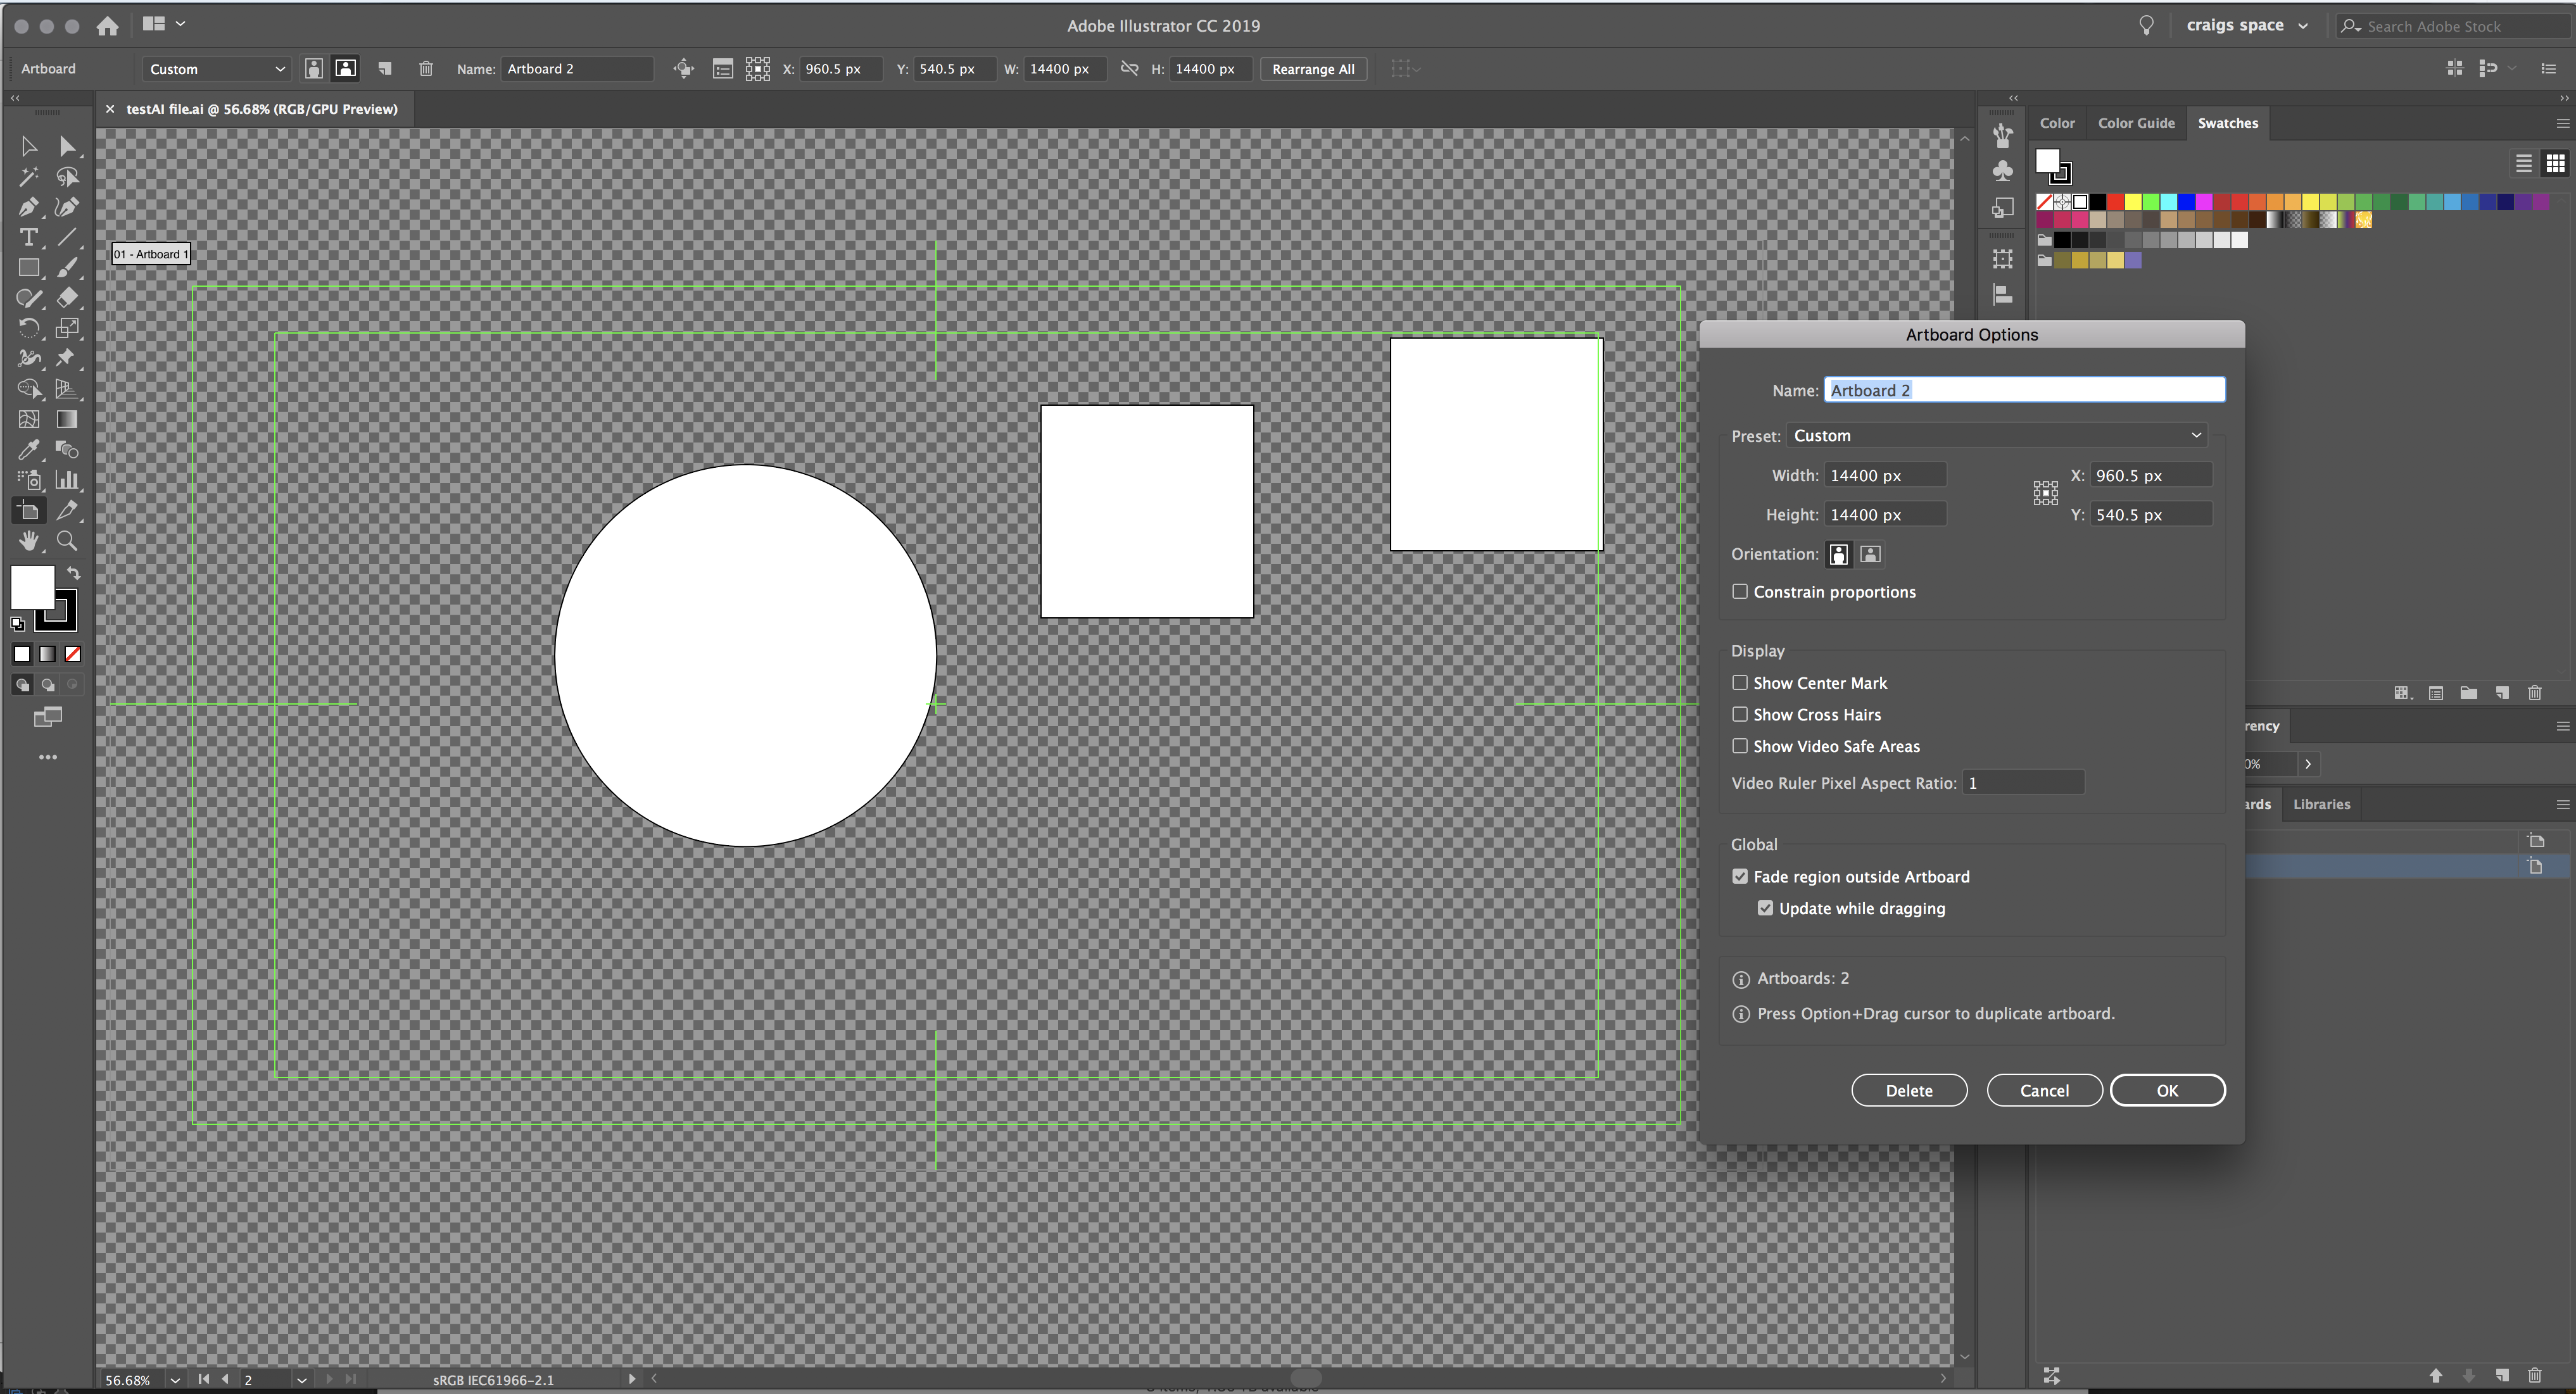The height and width of the screenshot is (1394, 2576).
Task: Switch to the Color Guide tab
Action: (2136, 123)
